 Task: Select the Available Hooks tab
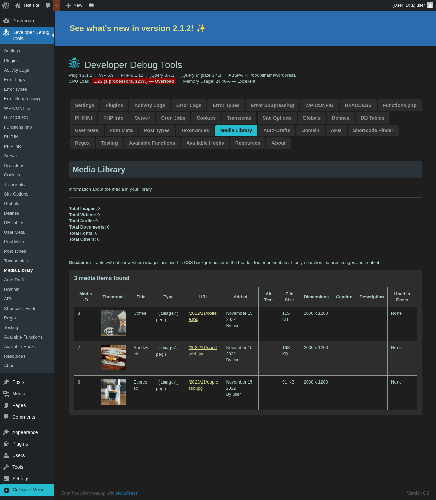coord(205,143)
